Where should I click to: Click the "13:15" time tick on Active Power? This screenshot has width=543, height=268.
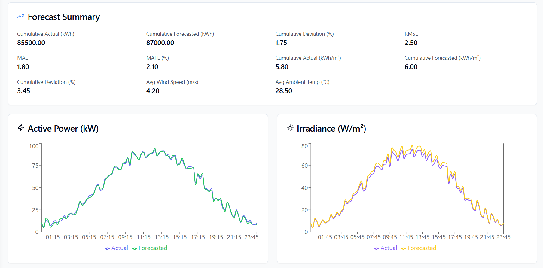coord(162,237)
